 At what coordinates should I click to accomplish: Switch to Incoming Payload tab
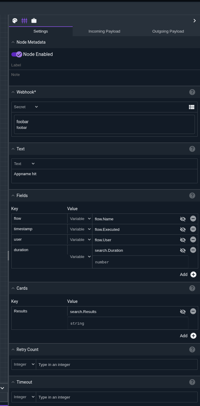click(x=104, y=31)
